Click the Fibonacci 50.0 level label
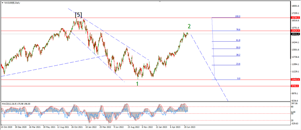This screenshot has height=130, width=301. pos(238,47)
